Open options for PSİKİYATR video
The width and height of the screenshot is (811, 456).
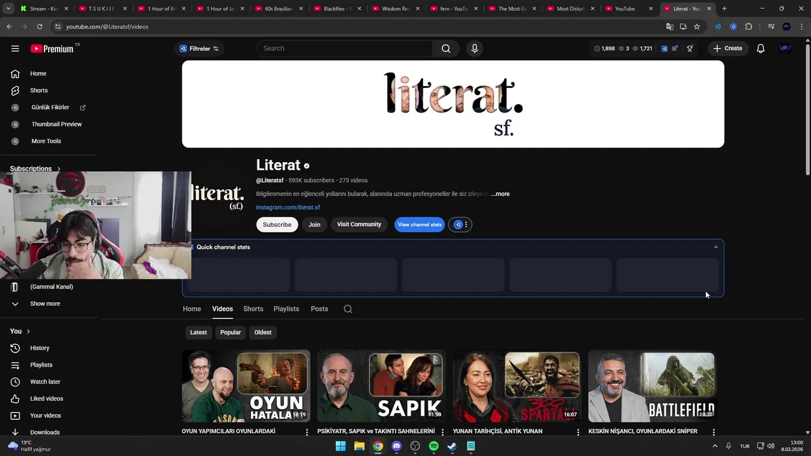[x=443, y=432]
